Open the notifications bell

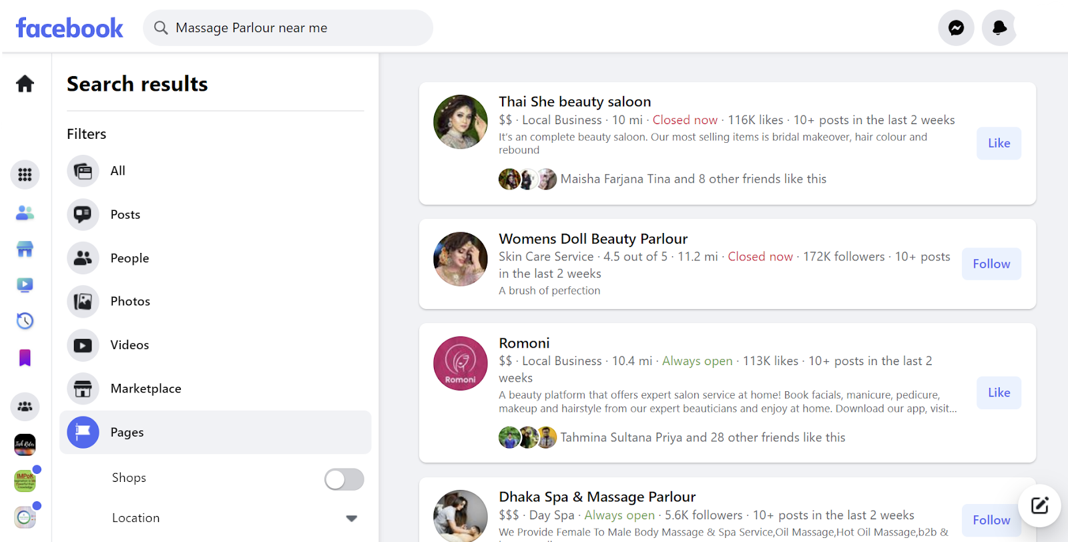click(x=999, y=27)
